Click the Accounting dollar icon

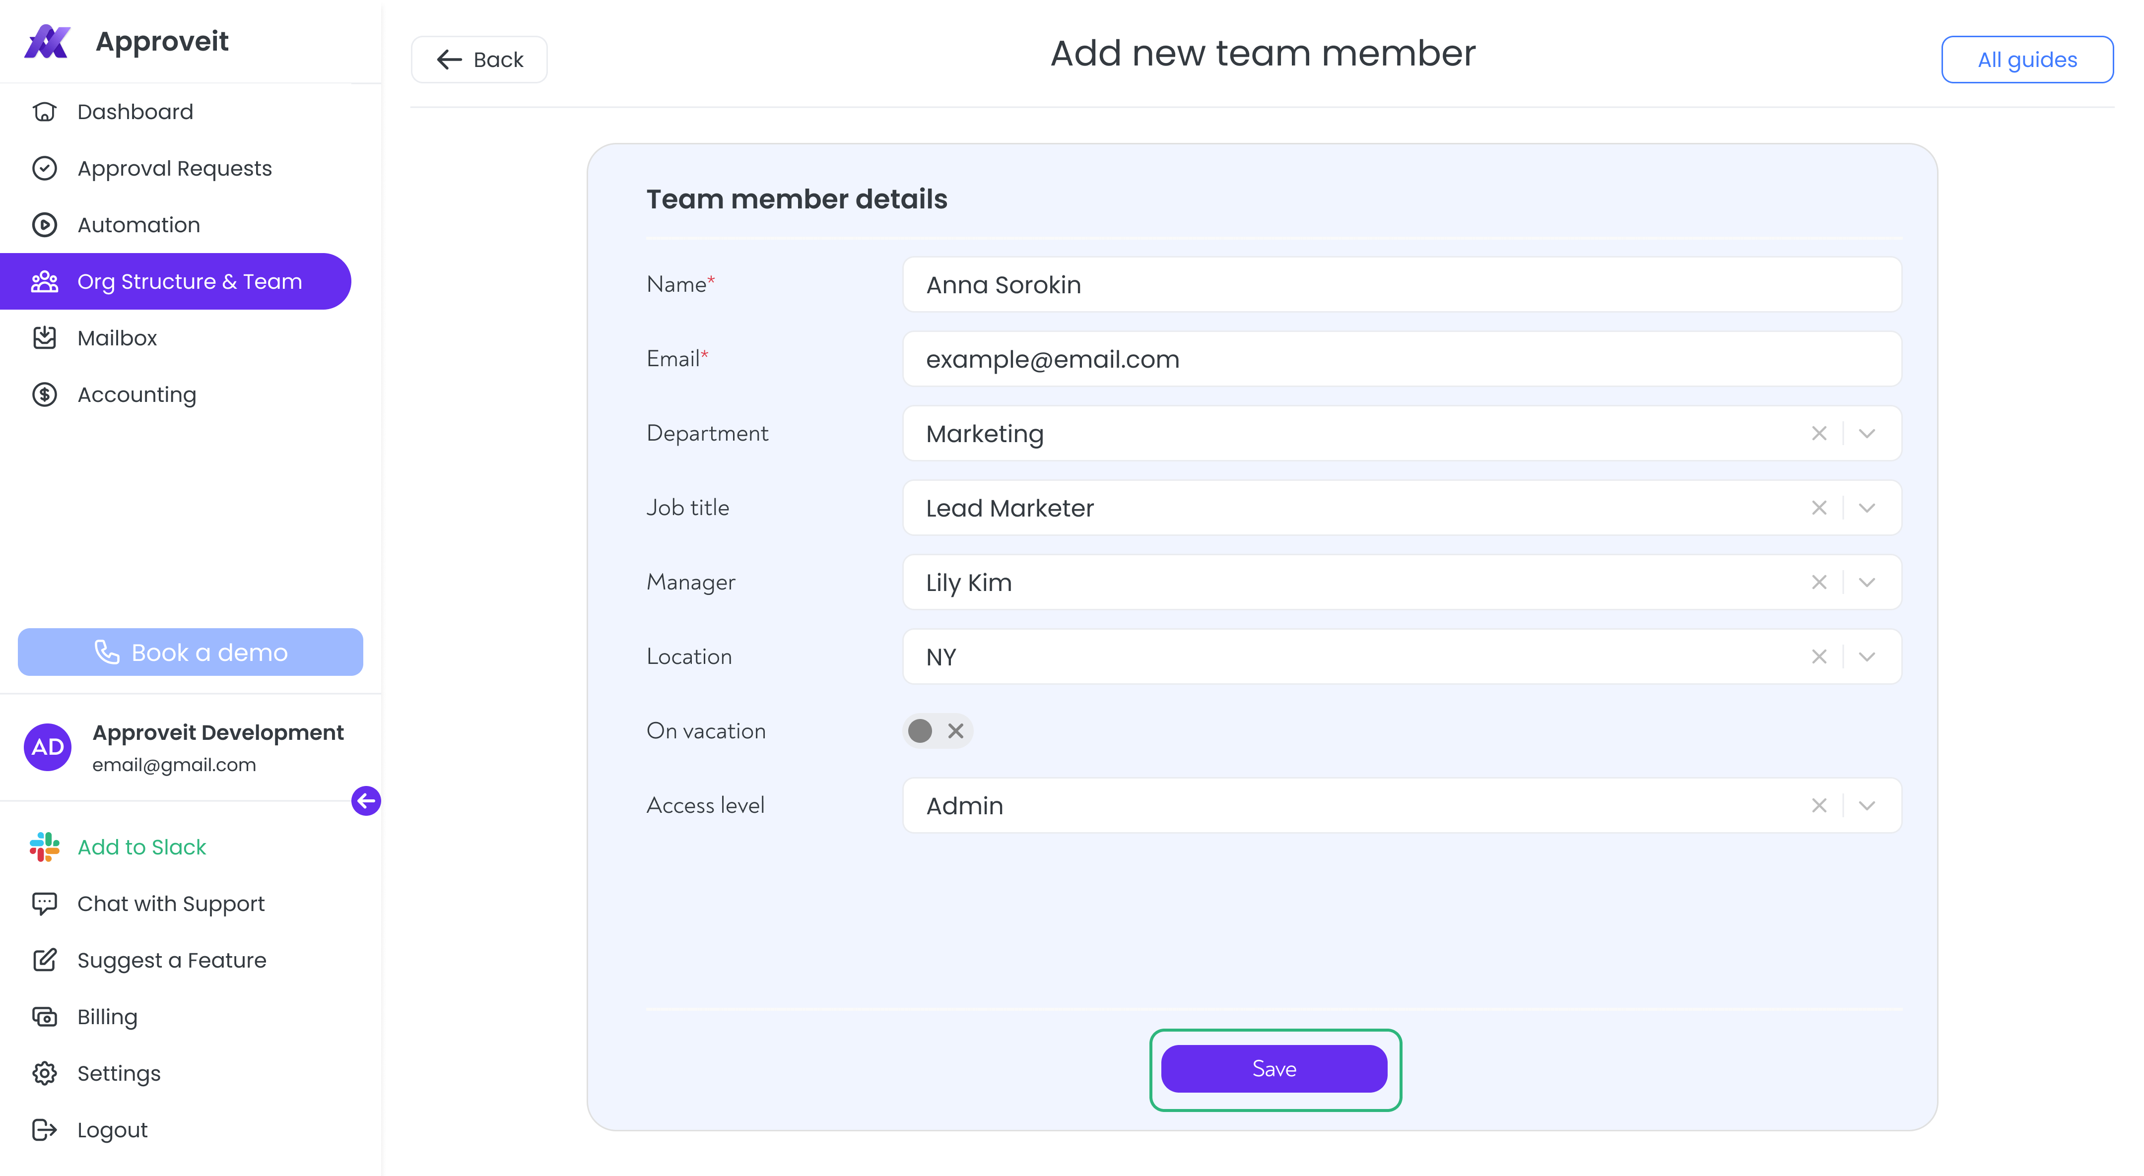[44, 394]
